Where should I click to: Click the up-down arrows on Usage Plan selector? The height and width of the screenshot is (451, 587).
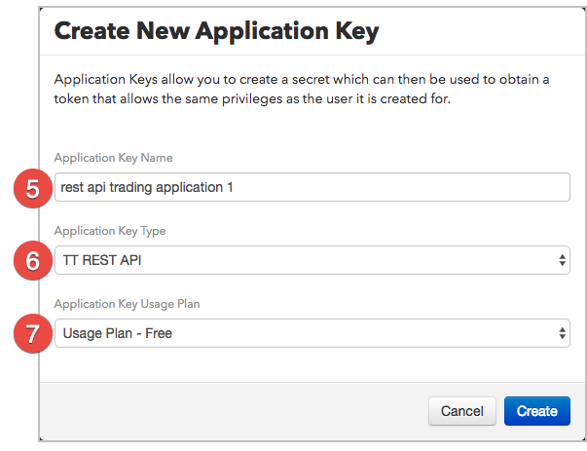(x=562, y=333)
